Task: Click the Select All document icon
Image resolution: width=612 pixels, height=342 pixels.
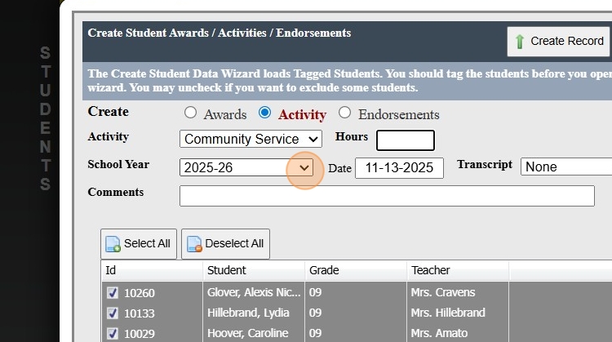Action: click(113, 244)
